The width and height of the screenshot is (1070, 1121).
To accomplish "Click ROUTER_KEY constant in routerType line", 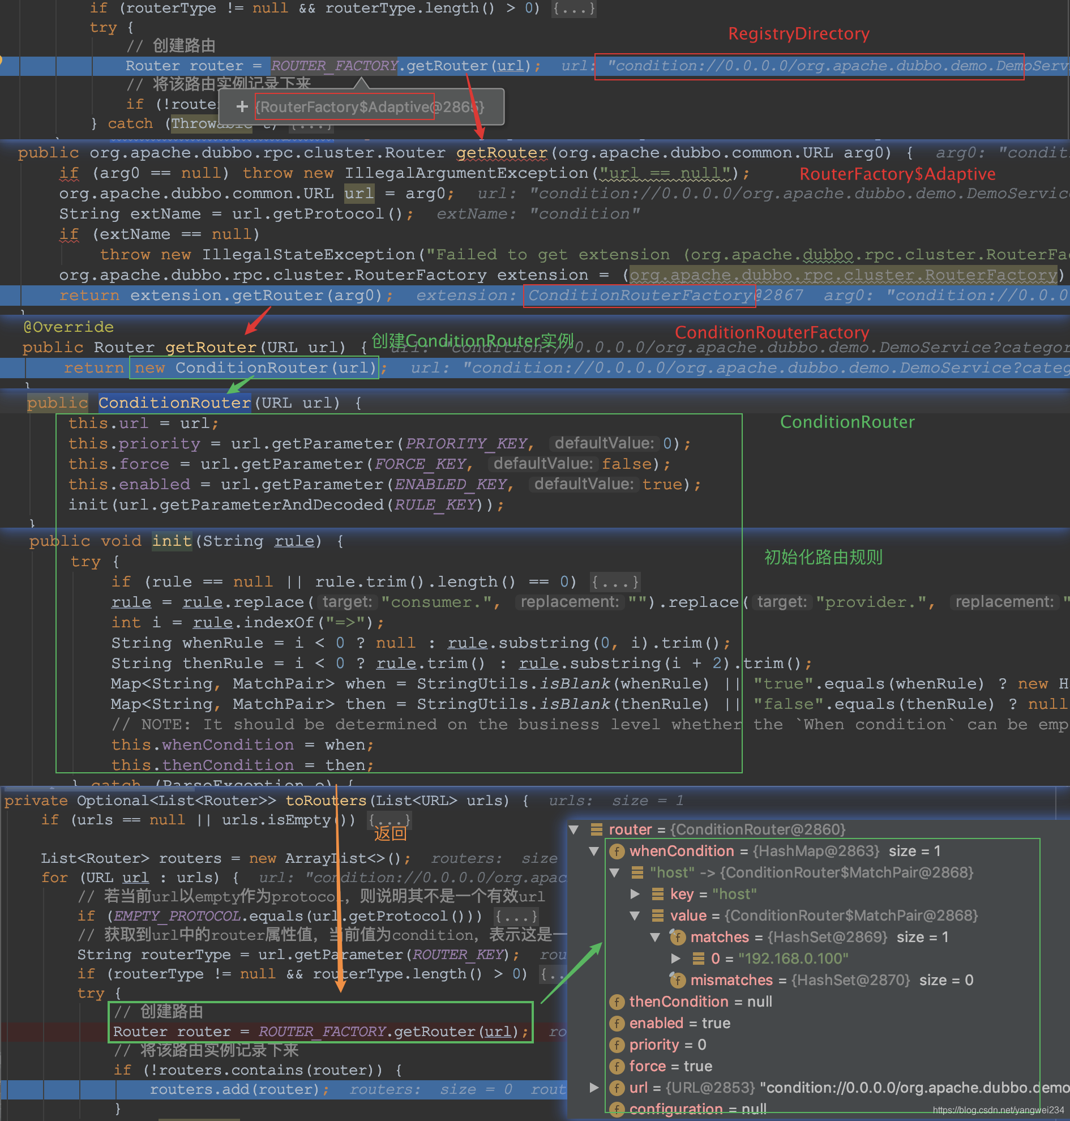I will click(458, 955).
